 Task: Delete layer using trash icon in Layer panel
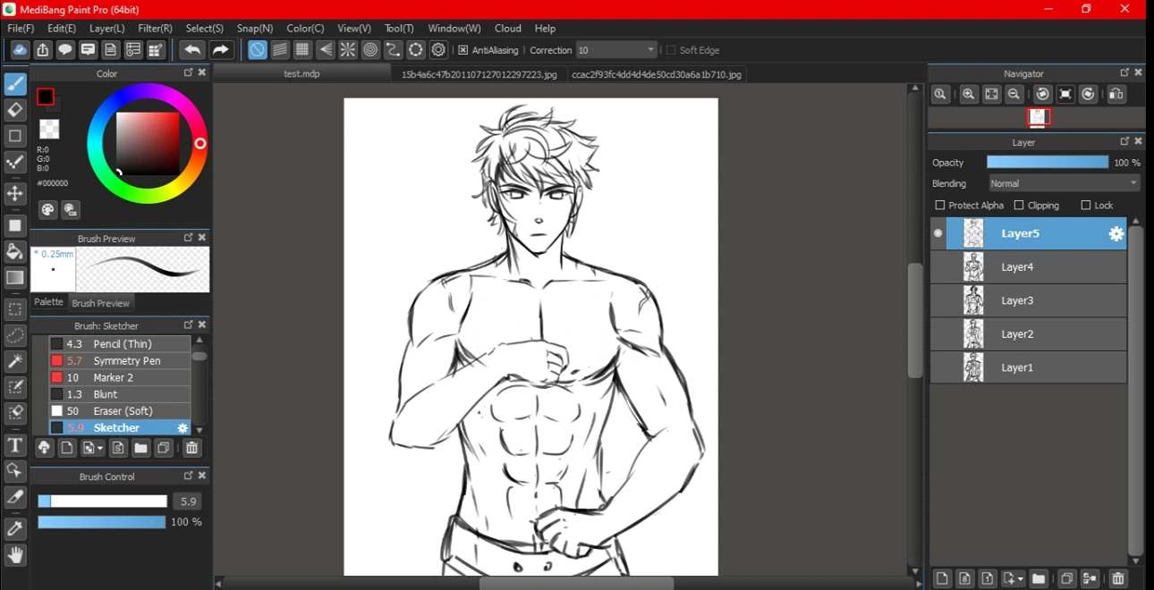coord(1118,579)
